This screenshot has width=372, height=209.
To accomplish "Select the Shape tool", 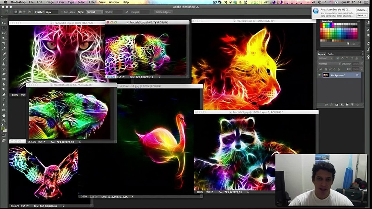I will tap(4, 110).
